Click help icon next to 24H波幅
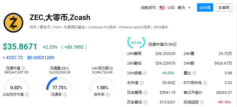Image resolution: width=237 pixels, height=107 pixels. (145, 73)
